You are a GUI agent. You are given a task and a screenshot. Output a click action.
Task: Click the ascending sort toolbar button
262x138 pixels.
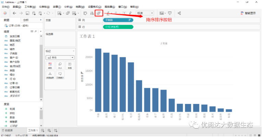(x=92, y=13)
